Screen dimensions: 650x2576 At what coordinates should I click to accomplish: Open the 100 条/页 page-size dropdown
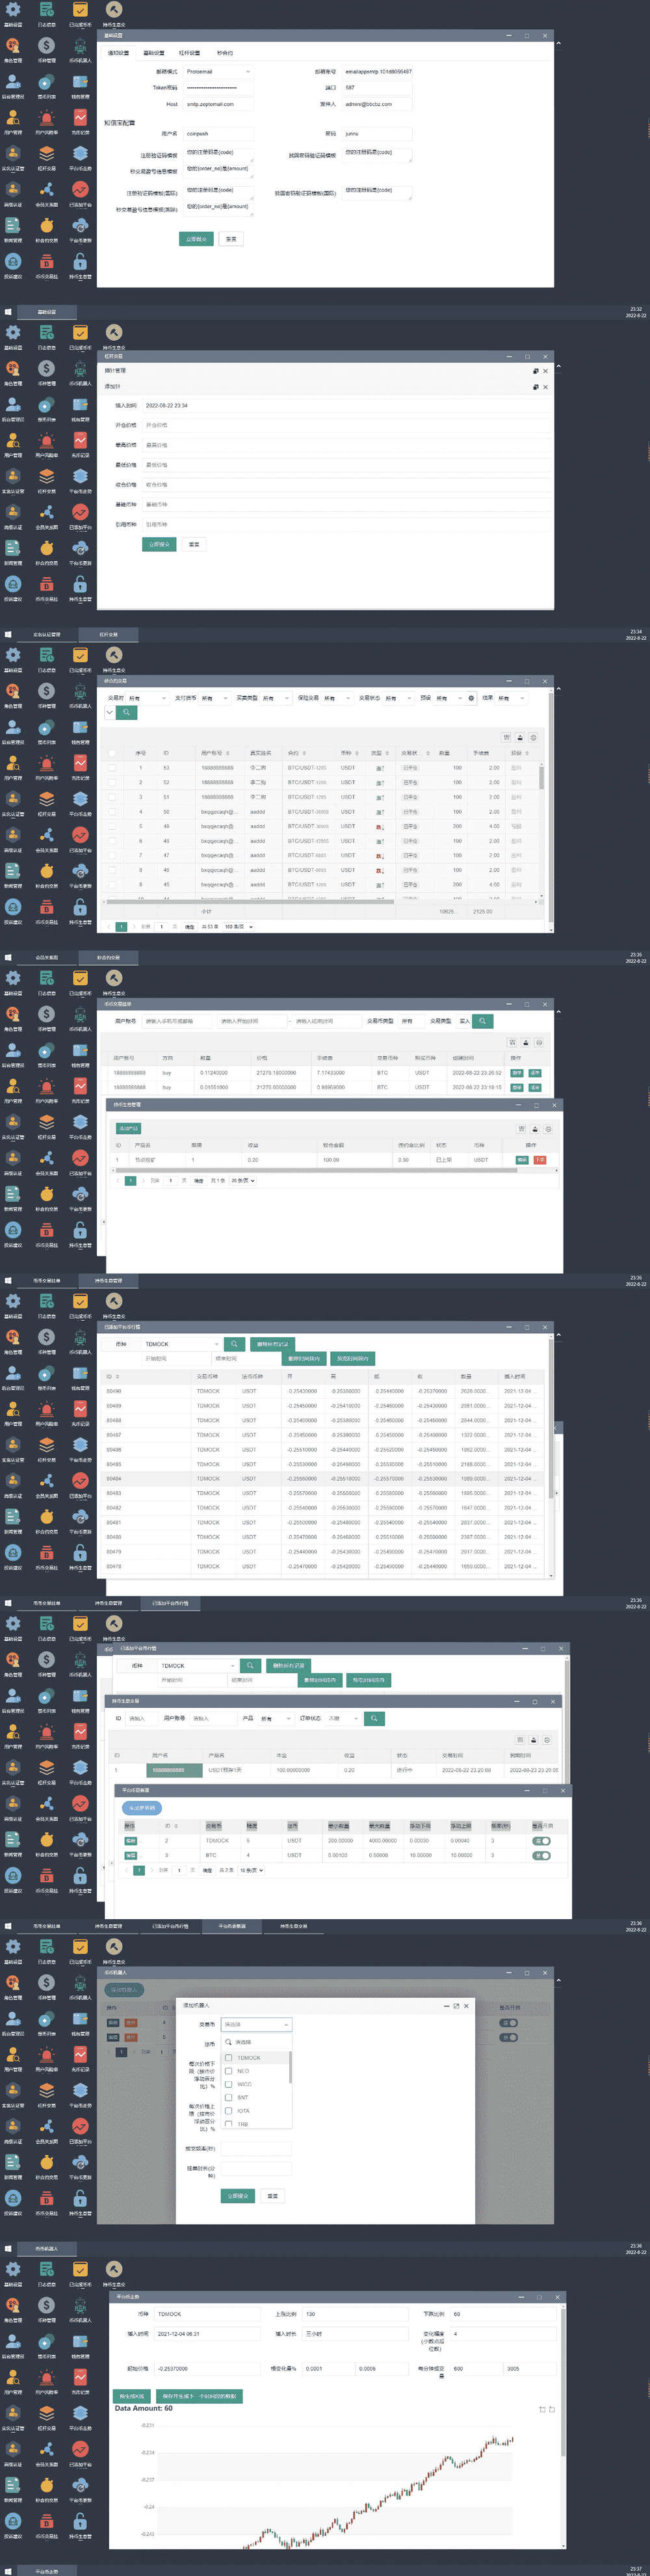[238, 927]
